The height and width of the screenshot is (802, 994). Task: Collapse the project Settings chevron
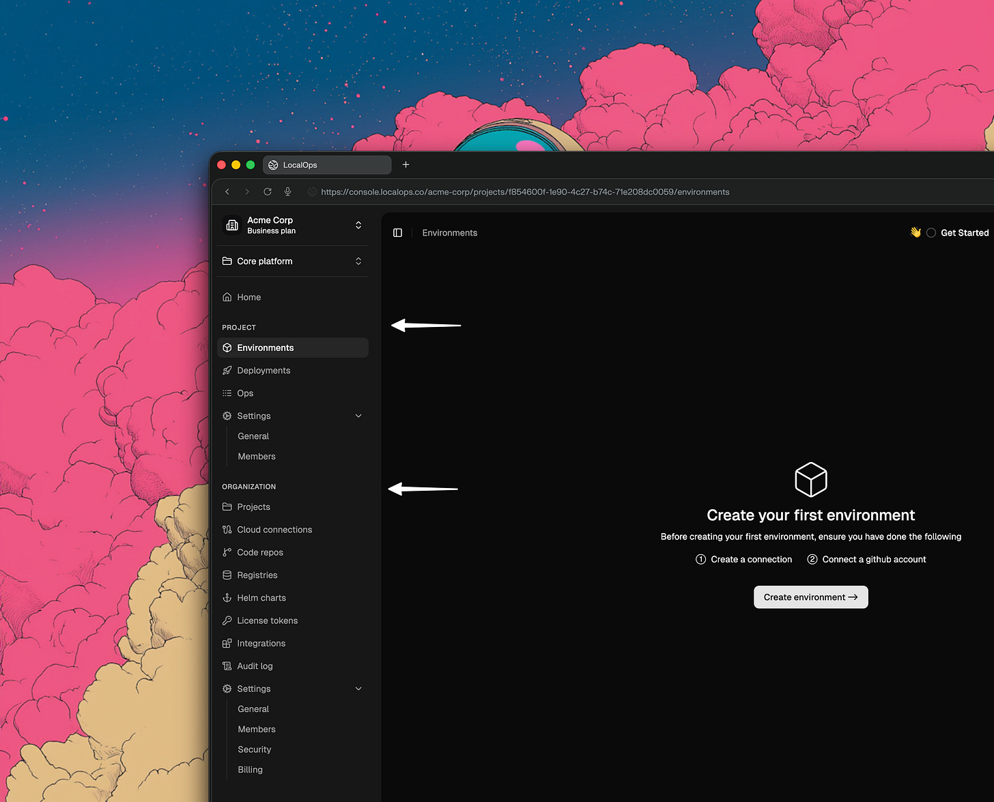(358, 416)
